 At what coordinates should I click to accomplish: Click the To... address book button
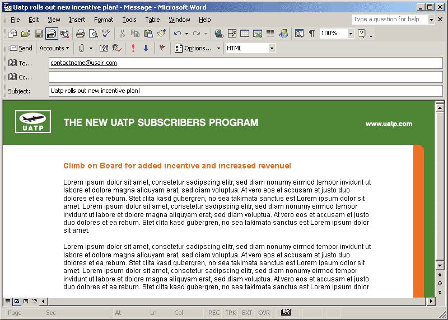[x=21, y=63]
